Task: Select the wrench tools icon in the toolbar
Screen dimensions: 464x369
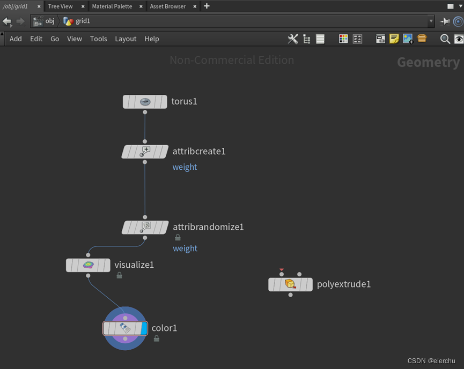Action: (292, 39)
